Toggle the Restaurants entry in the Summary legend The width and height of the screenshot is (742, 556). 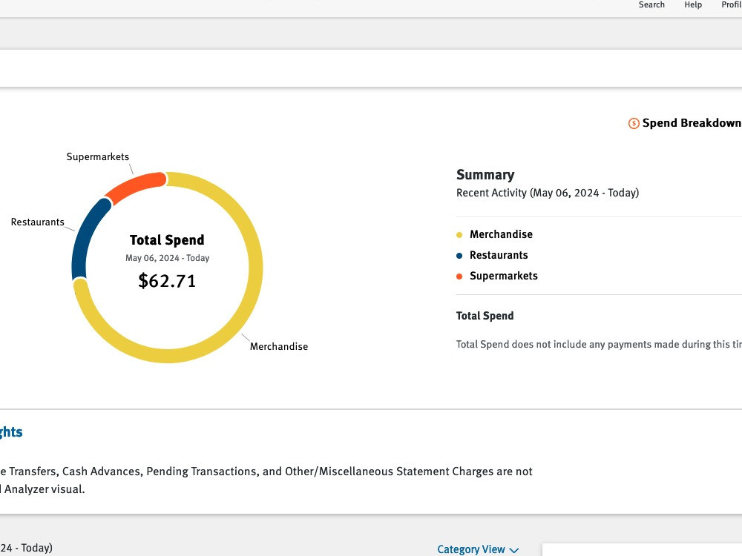499,255
